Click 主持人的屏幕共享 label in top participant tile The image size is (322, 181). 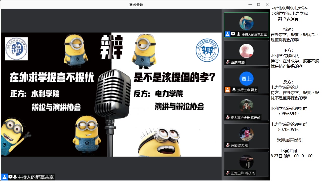click(254, 34)
